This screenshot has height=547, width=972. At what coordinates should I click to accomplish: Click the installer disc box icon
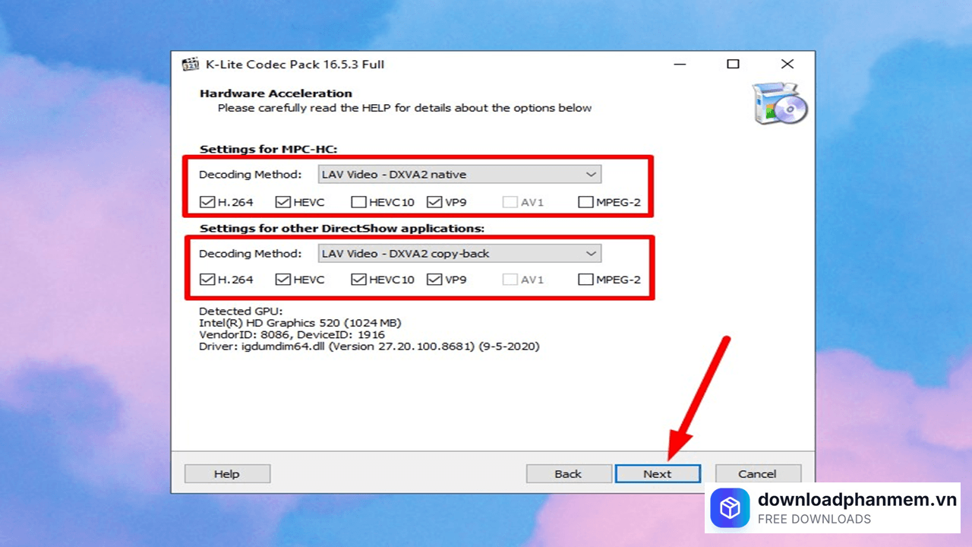click(779, 103)
